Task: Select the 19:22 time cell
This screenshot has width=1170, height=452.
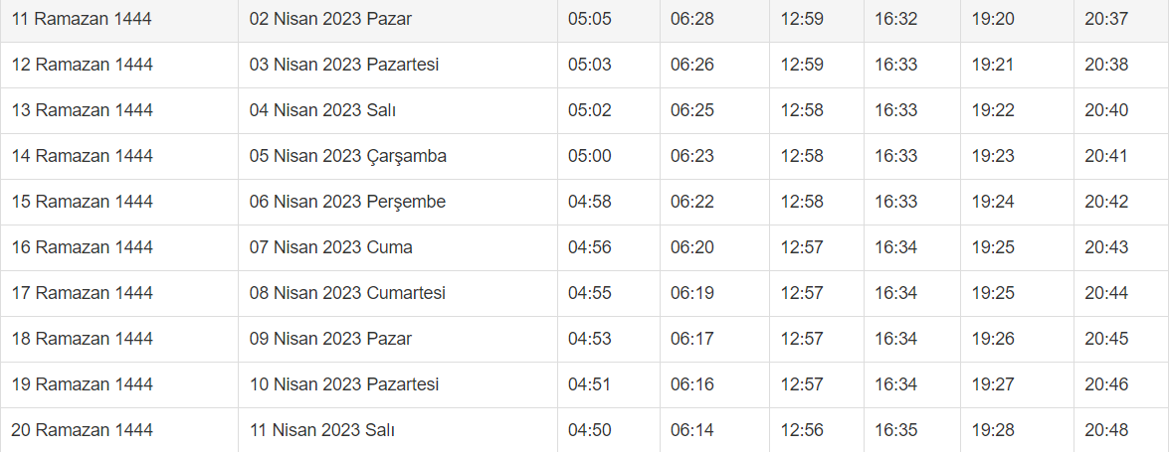Action: tap(993, 110)
